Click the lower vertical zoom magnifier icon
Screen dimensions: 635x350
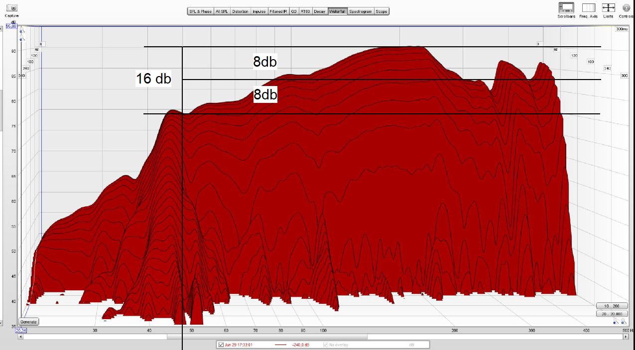(x=21, y=38)
